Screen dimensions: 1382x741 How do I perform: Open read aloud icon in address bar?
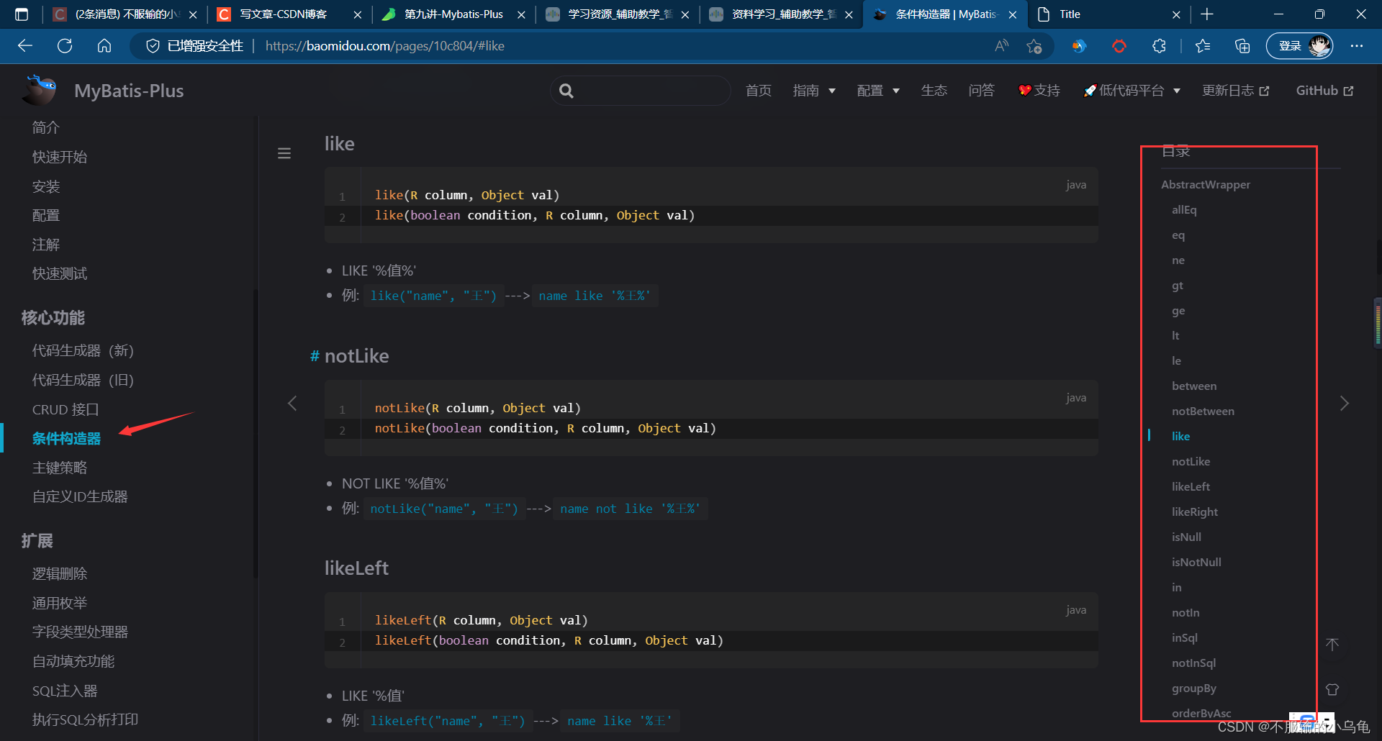pyautogui.click(x=1001, y=46)
